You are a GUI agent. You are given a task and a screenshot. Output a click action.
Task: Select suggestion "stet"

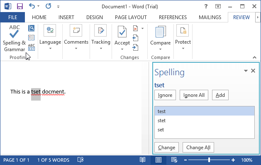[205, 121]
